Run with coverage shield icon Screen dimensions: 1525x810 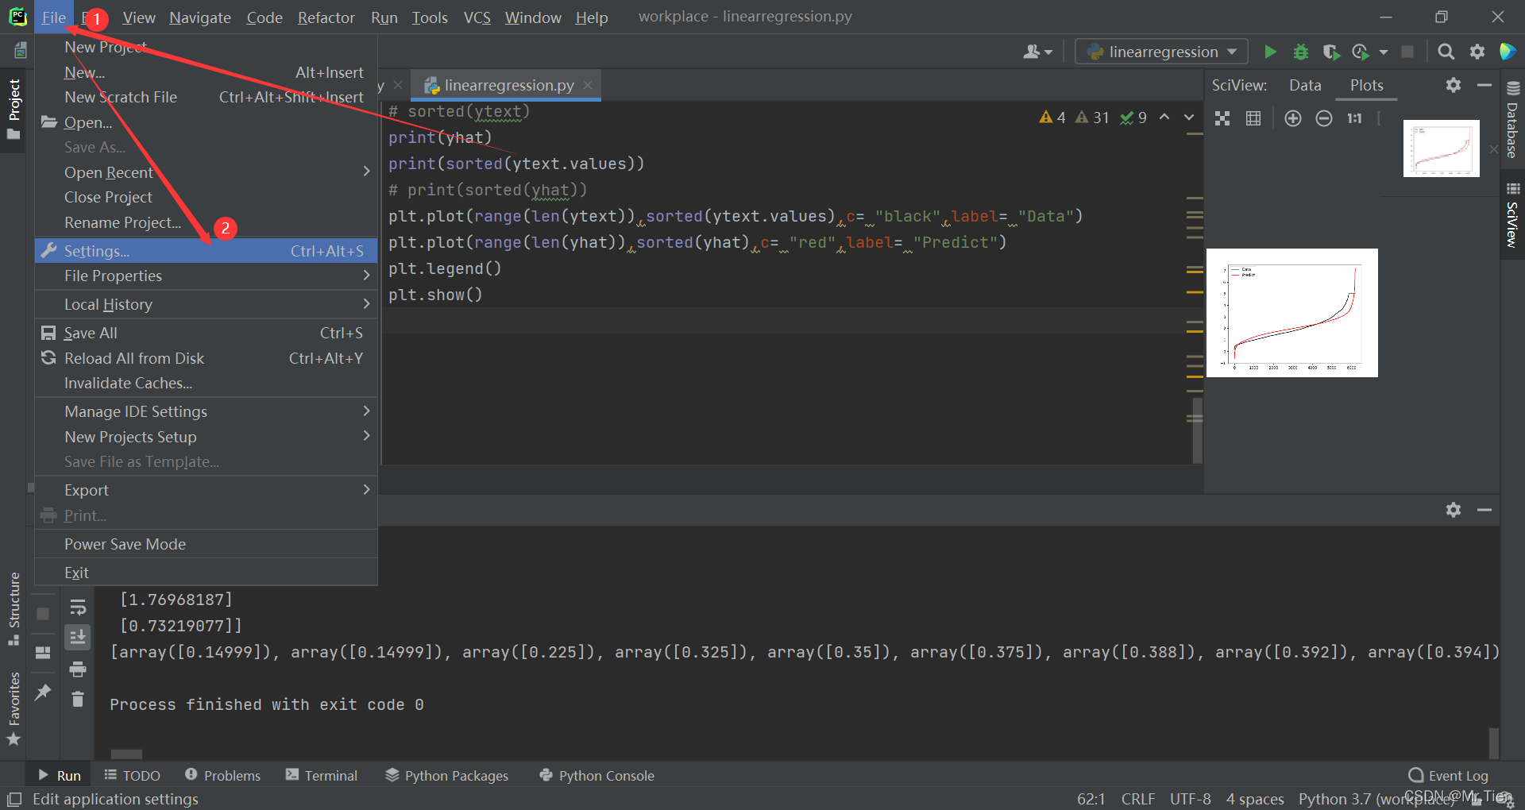point(1331,52)
